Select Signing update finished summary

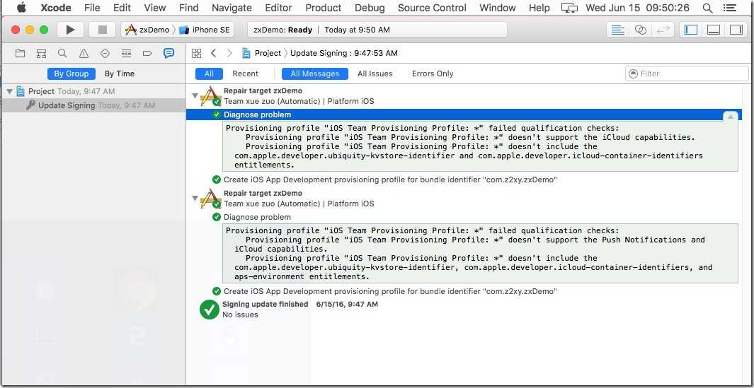[x=265, y=304]
